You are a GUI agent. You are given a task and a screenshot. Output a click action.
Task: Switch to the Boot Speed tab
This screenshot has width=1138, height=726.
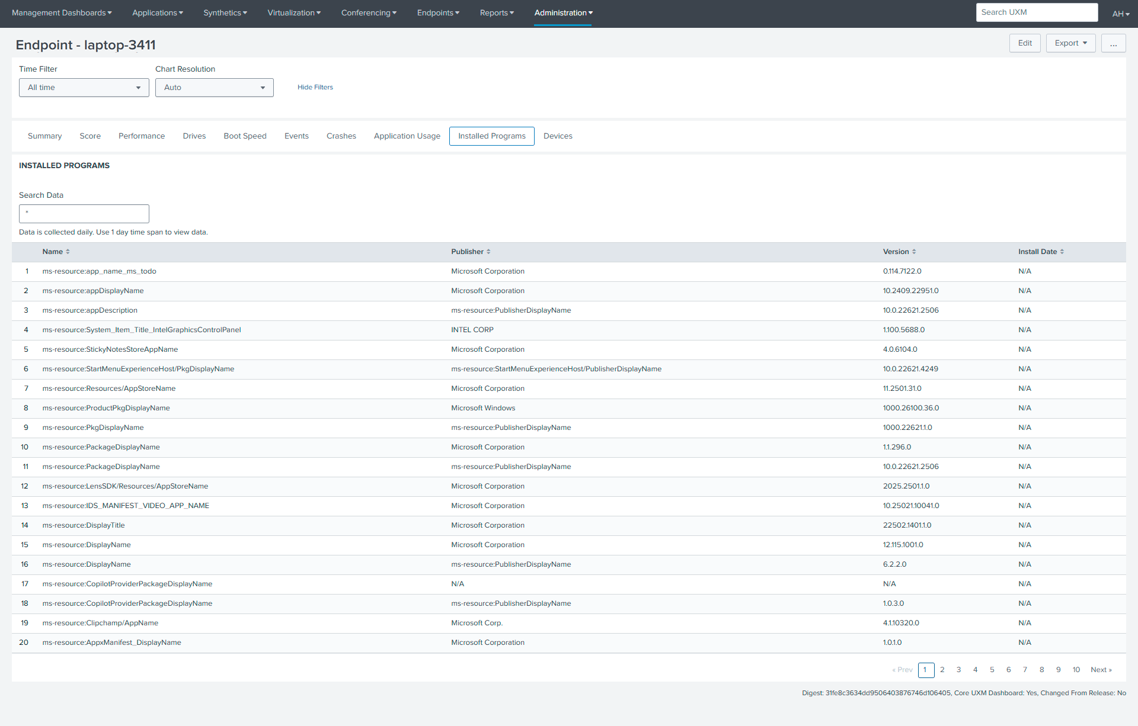pyautogui.click(x=245, y=136)
